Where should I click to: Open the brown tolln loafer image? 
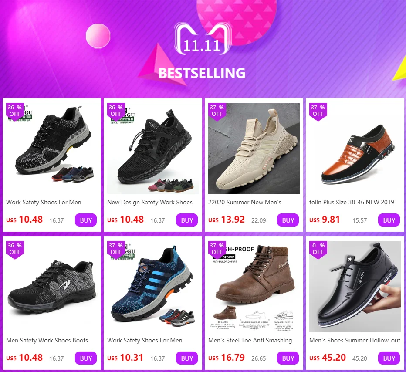click(355, 149)
